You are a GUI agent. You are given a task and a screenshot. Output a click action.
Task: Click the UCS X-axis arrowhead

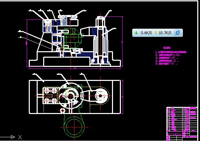tap(13, 137)
